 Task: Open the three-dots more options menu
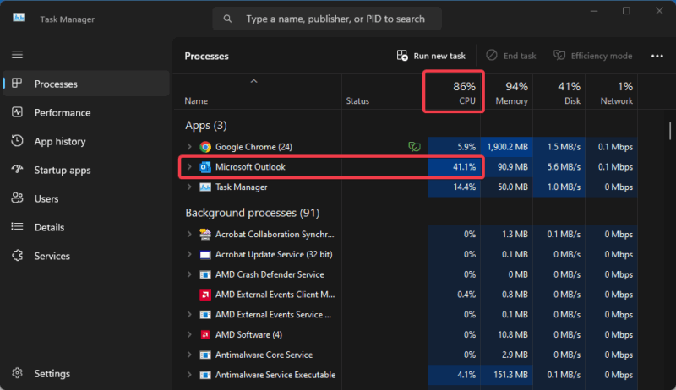click(657, 56)
